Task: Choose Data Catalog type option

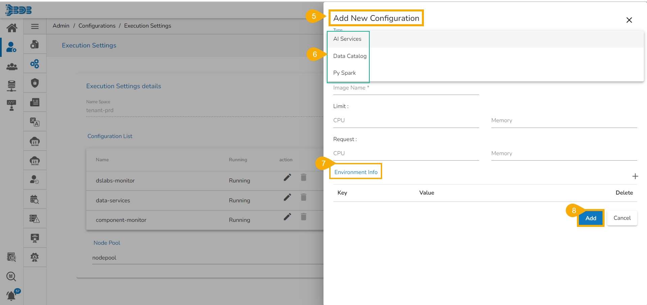Action: click(x=485, y=56)
